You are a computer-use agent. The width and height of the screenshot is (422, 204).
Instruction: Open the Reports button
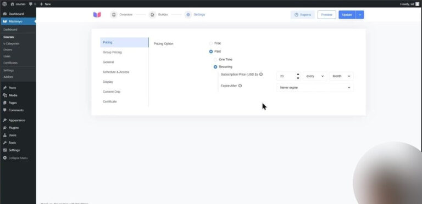point(303,15)
